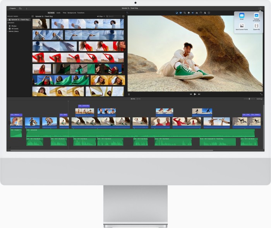Click the Email share option
Image resolution: width=271 pixels, height=228 pixels.
click(x=242, y=16)
